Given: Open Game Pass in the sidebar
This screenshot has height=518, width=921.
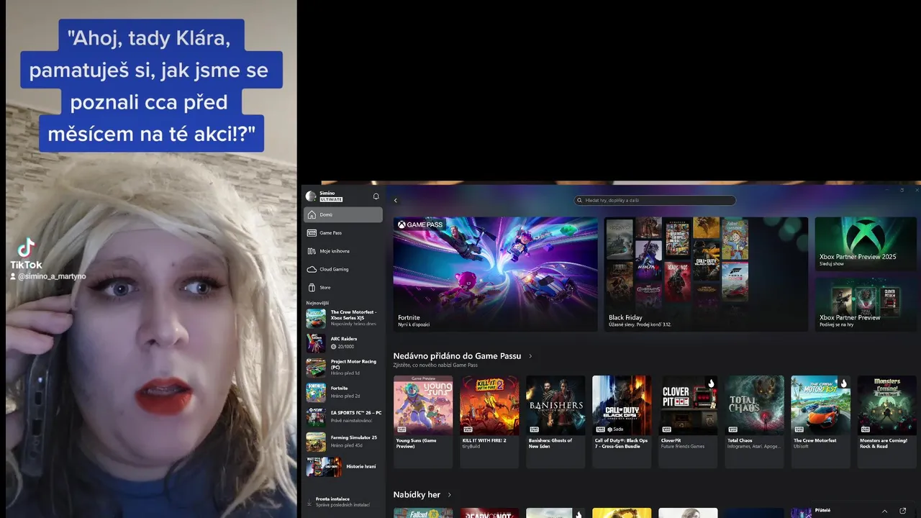Looking at the screenshot, I should pyautogui.click(x=343, y=232).
